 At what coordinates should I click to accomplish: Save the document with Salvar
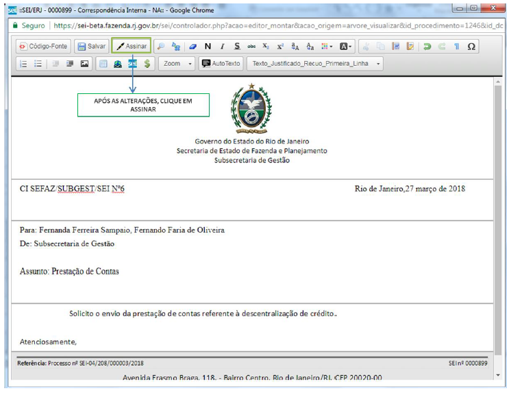(x=91, y=46)
